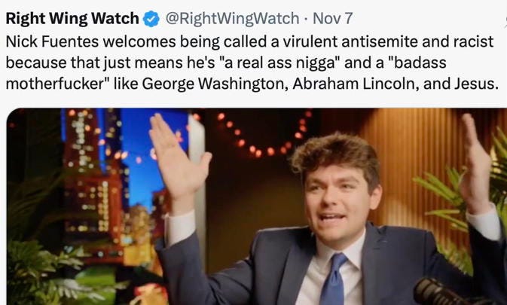This screenshot has height=305, width=507.
Task: Click the lit city building in video
Action: pyautogui.click(x=90, y=181)
